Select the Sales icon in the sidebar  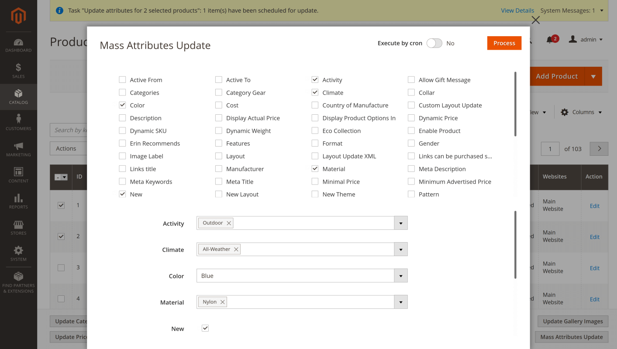[18, 71]
